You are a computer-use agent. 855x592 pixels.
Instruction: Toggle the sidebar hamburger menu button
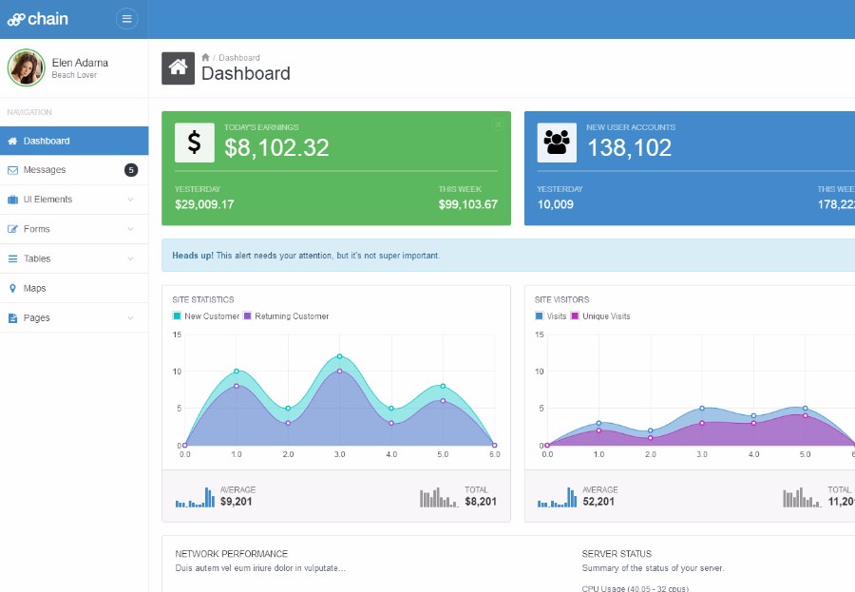point(126,19)
